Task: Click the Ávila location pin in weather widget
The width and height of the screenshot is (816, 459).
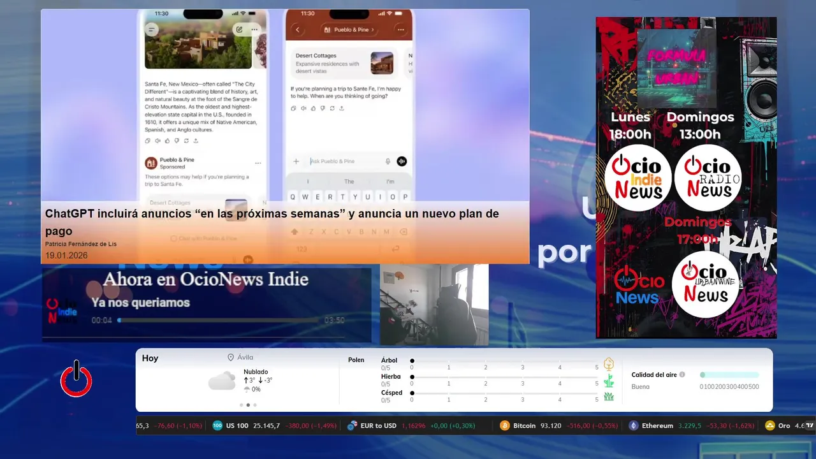Action: point(231,358)
